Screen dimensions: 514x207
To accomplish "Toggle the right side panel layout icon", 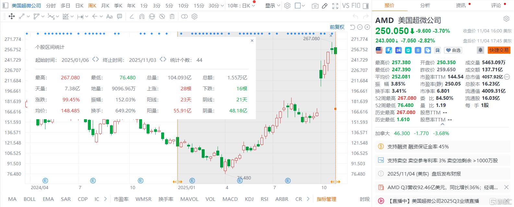I will click(365, 6).
